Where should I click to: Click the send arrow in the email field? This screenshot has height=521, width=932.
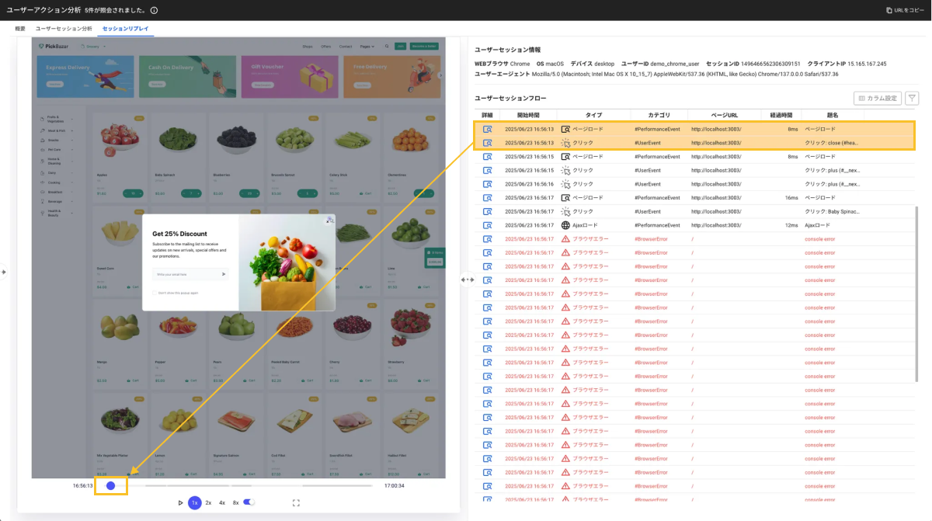click(x=224, y=274)
